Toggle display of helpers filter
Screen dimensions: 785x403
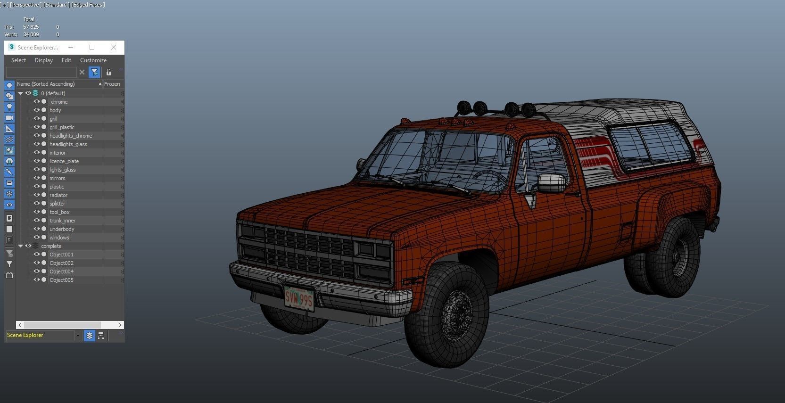click(x=9, y=129)
